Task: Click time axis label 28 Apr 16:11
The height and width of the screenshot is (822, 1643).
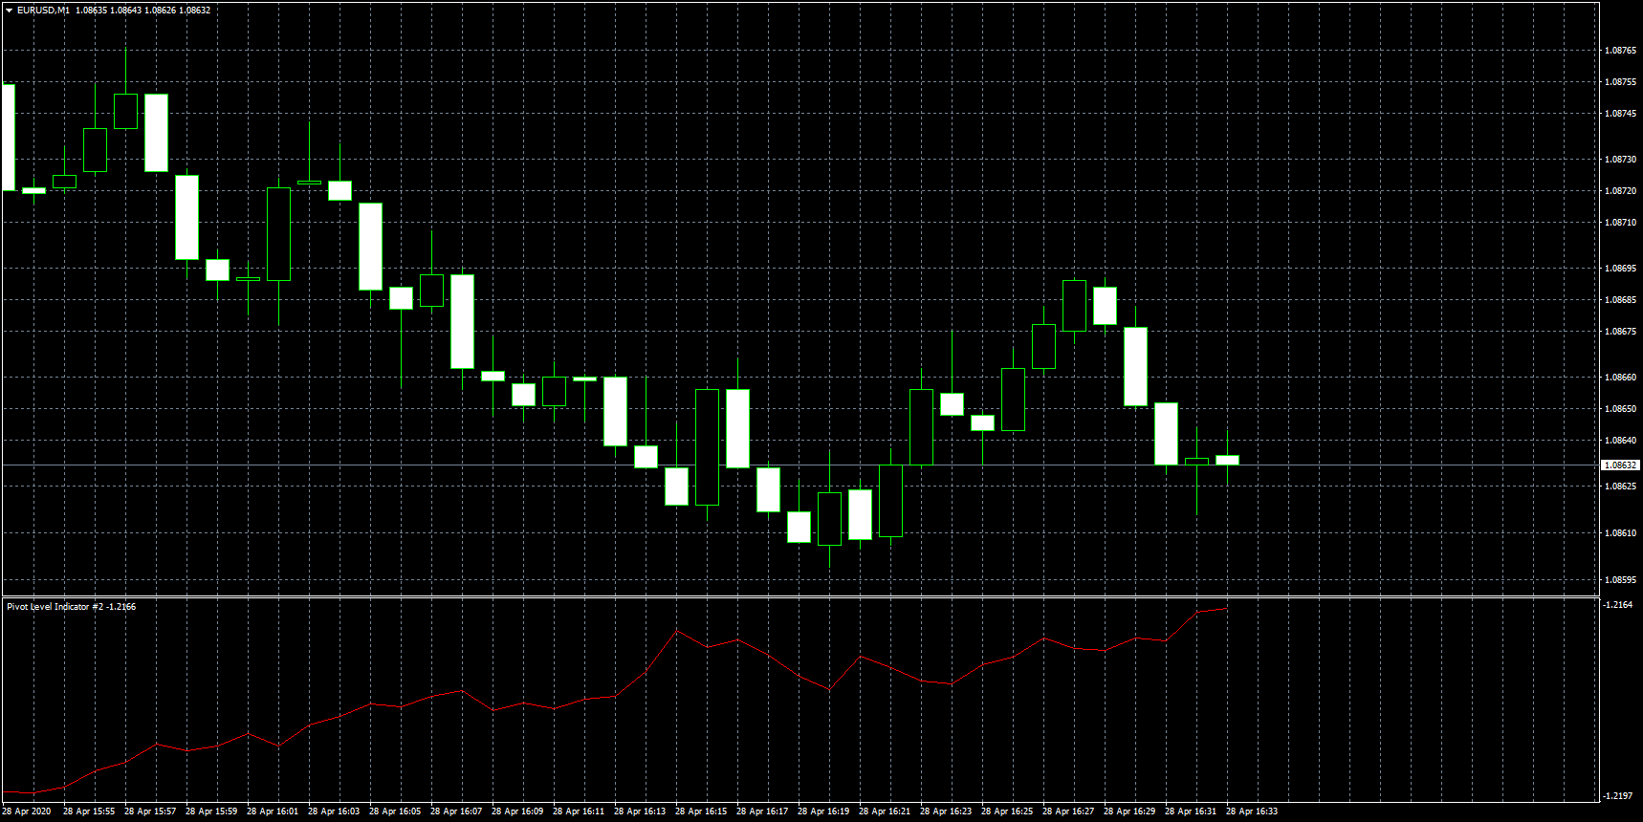Action: [579, 811]
